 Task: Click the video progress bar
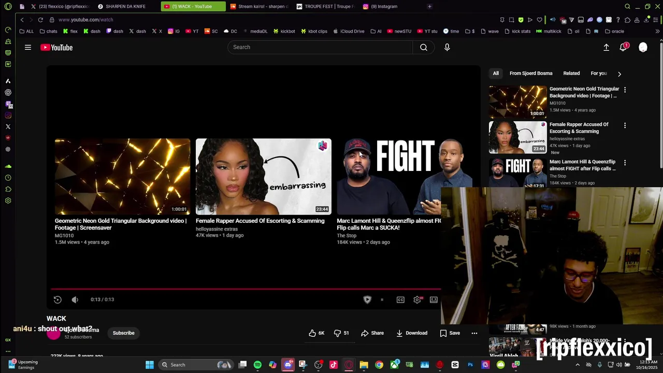(x=246, y=289)
